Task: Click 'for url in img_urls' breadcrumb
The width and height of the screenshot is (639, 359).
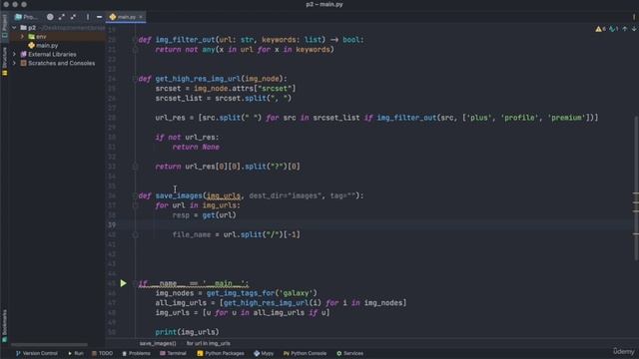Action: 209,343
